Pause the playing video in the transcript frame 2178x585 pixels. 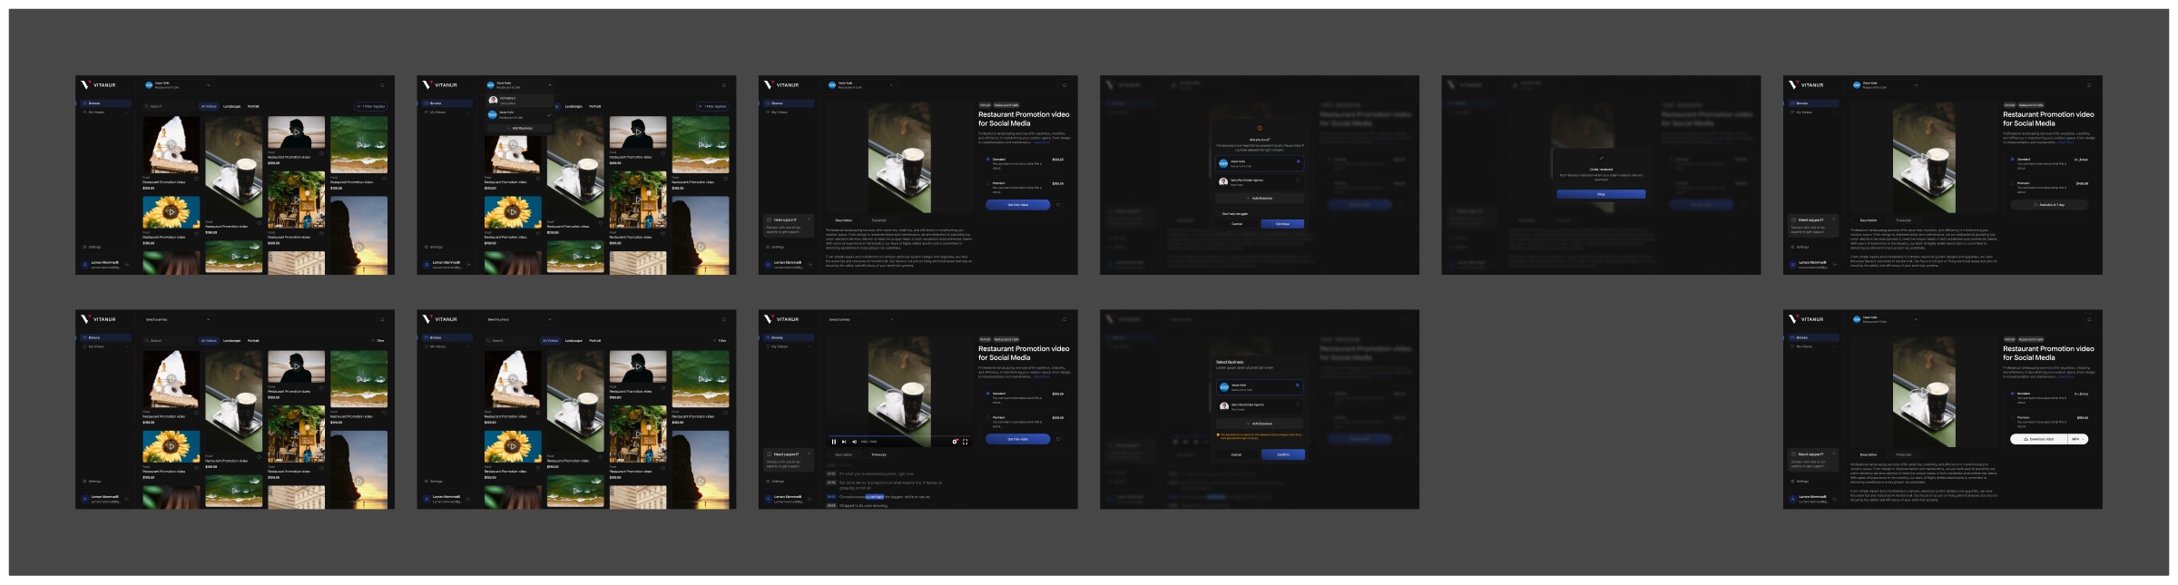click(834, 442)
